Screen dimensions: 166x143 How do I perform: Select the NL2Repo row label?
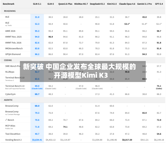click(10, 72)
